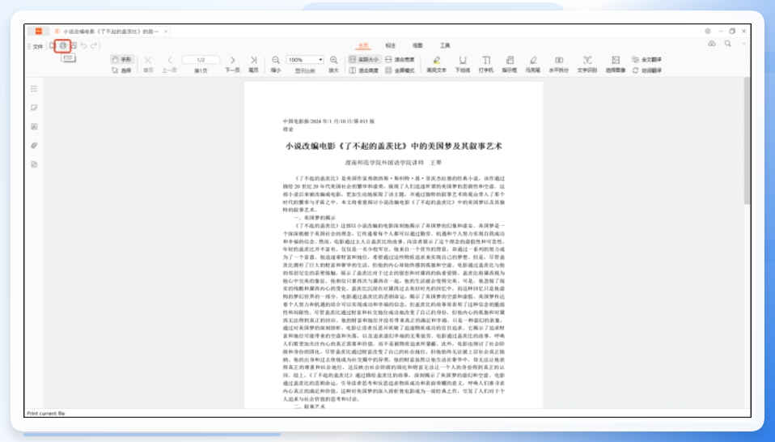Switch to the 工具 tools ribbon tab
The width and height of the screenshot is (775, 442).
click(x=445, y=45)
